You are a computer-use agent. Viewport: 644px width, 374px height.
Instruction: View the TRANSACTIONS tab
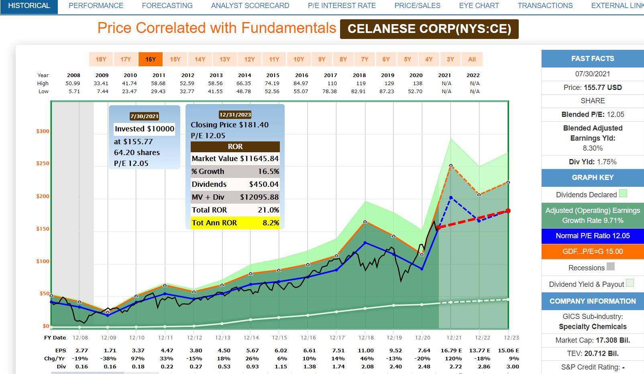[545, 6]
